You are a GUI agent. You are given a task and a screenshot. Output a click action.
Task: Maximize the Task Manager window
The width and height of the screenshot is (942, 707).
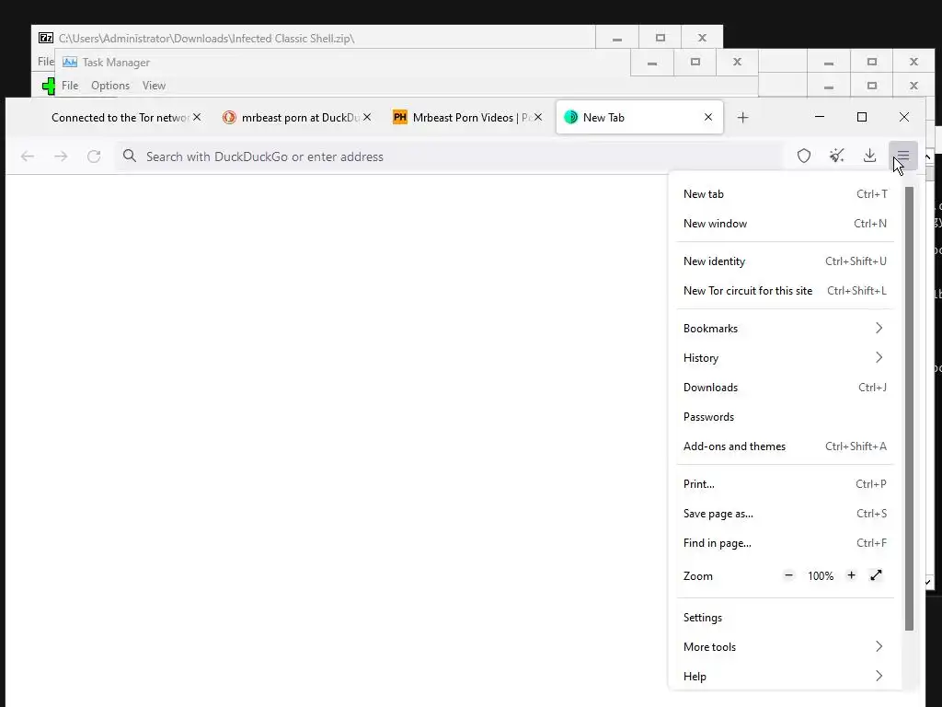click(x=695, y=62)
